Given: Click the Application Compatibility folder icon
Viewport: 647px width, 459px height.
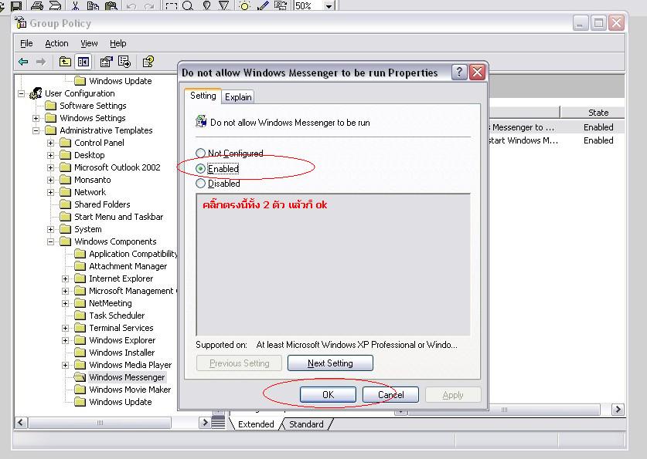Looking at the screenshot, I should 80,254.
